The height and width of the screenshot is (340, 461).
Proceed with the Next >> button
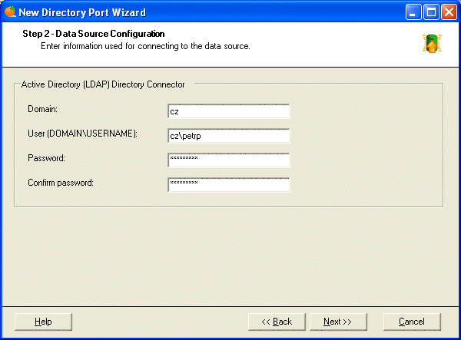(338, 322)
